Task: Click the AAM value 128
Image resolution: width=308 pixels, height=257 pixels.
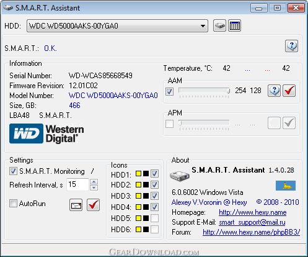Action: coord(255,91)
